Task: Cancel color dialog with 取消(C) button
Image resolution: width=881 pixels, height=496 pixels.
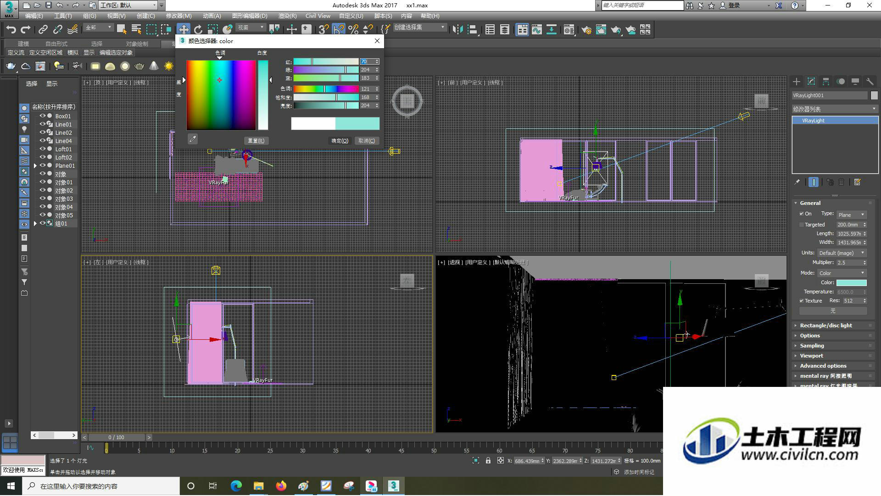Action: point(367,141)
